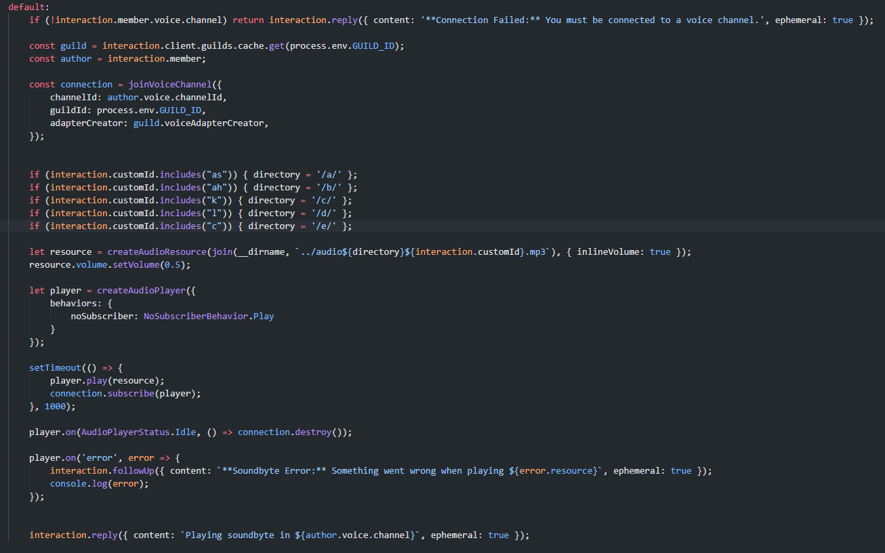Click the '${error.resource}' template expression
This screenshot has height=553, width=885.
click(x=553, y=470)
